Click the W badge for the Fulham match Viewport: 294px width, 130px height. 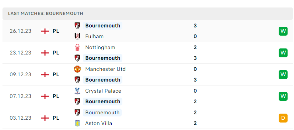pyautogui.click(x=283, y=31)
